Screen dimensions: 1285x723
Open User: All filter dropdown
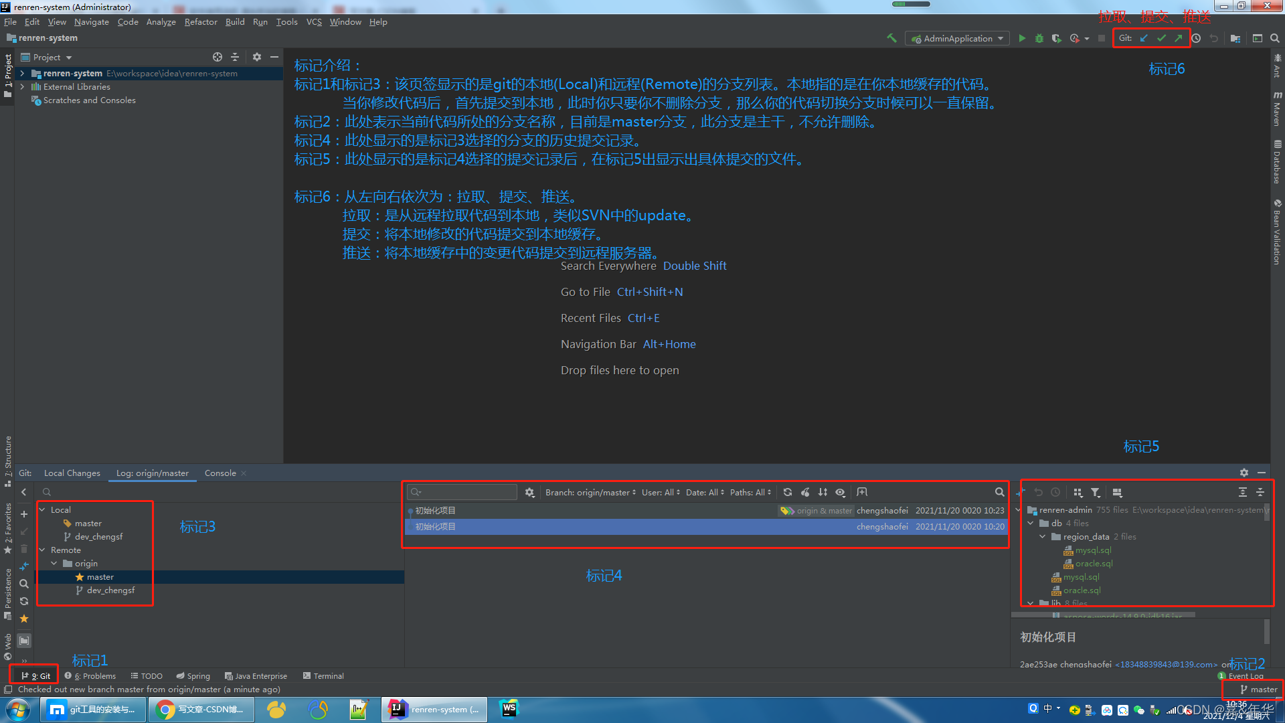(x=661, y=492)
